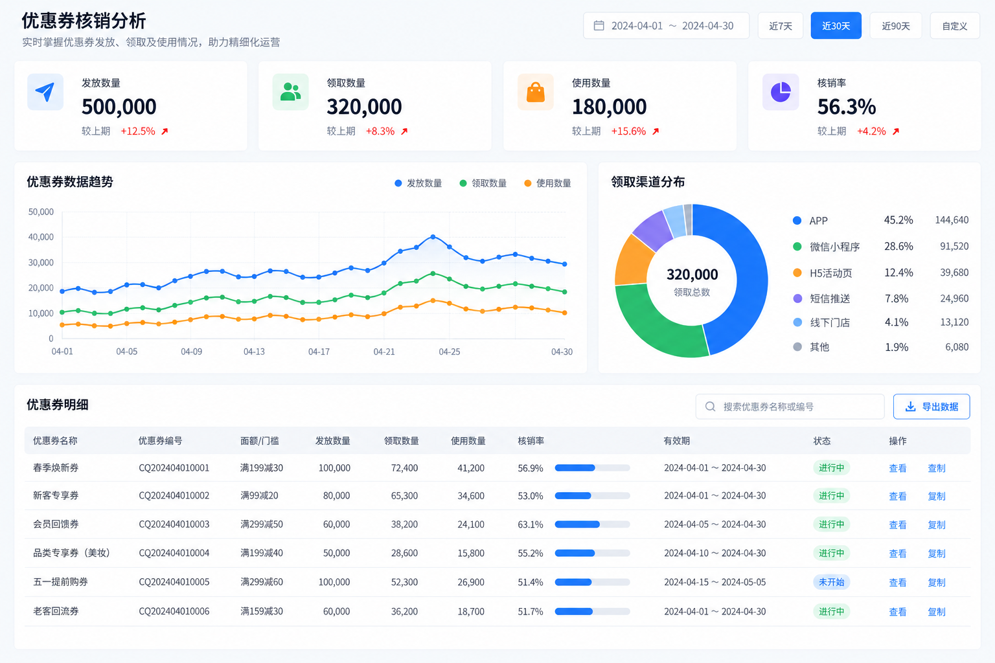The height and width of the screenshot is (663, 995).
Task: Click 查看 for 五一提前购券
Action: (897, 582)
